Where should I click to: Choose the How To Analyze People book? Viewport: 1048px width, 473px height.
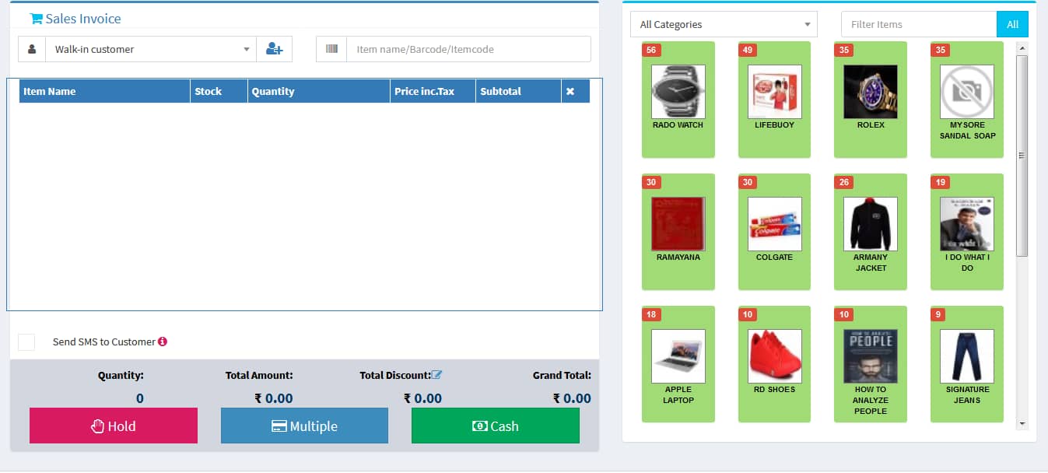871,364
